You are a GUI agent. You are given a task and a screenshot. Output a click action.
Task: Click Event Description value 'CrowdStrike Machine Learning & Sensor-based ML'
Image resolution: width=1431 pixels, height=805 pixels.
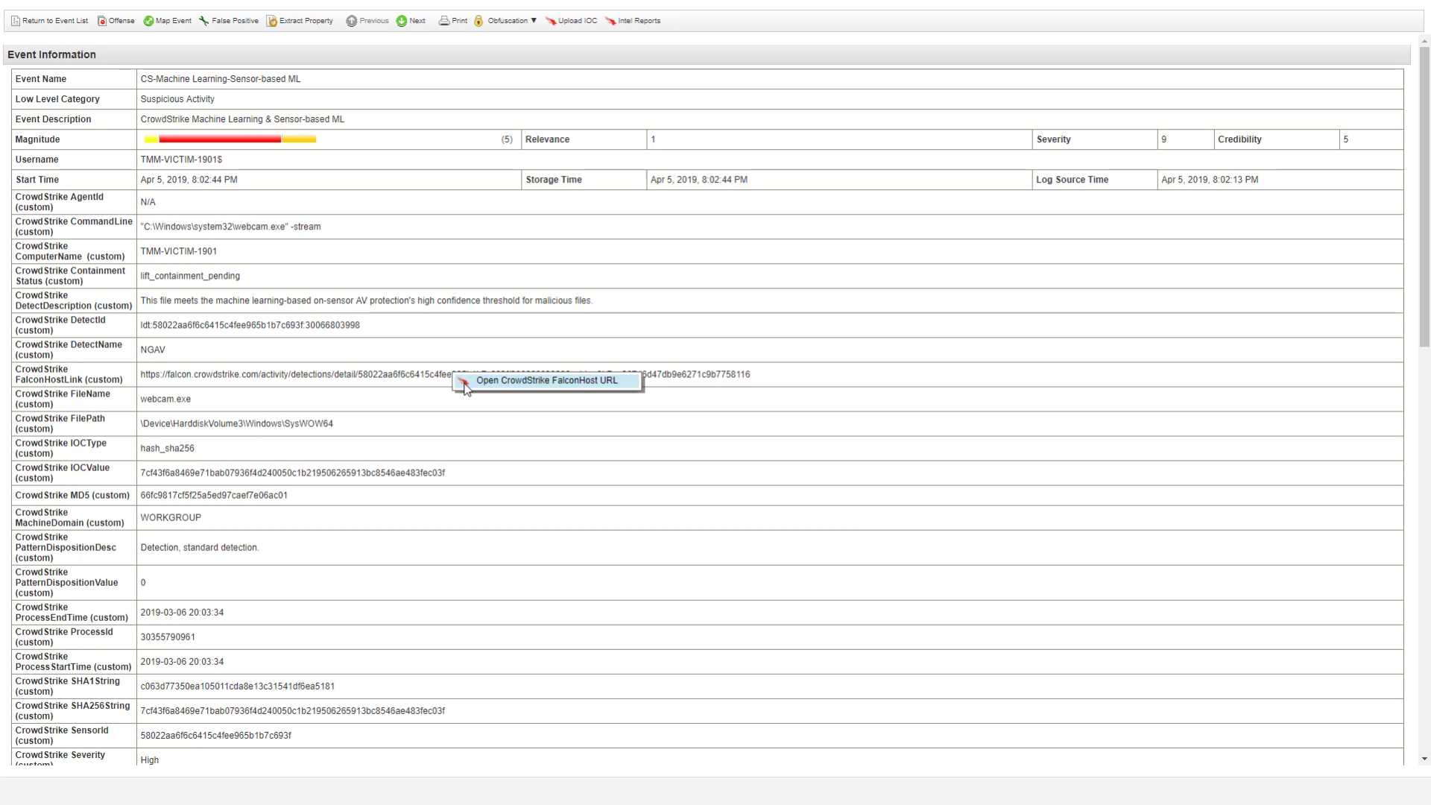(x=242, y=119)
